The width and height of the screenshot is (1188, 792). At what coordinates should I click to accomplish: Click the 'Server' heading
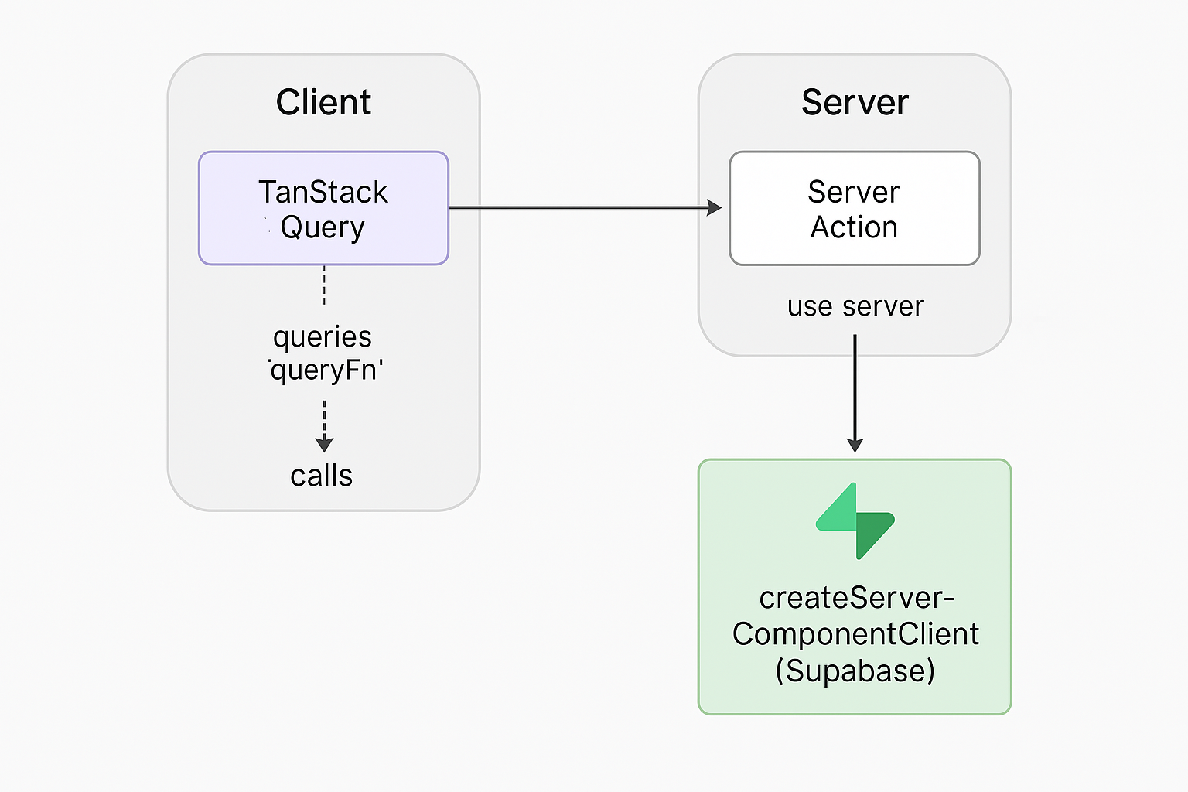(855, 102)
